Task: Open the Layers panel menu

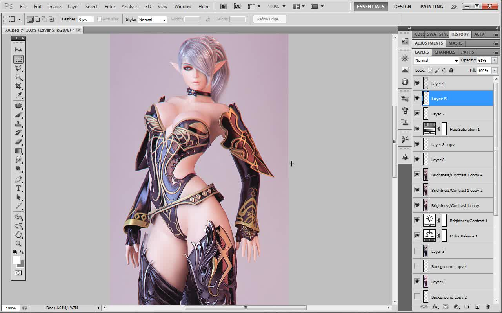Action: (x=495, y=52)
